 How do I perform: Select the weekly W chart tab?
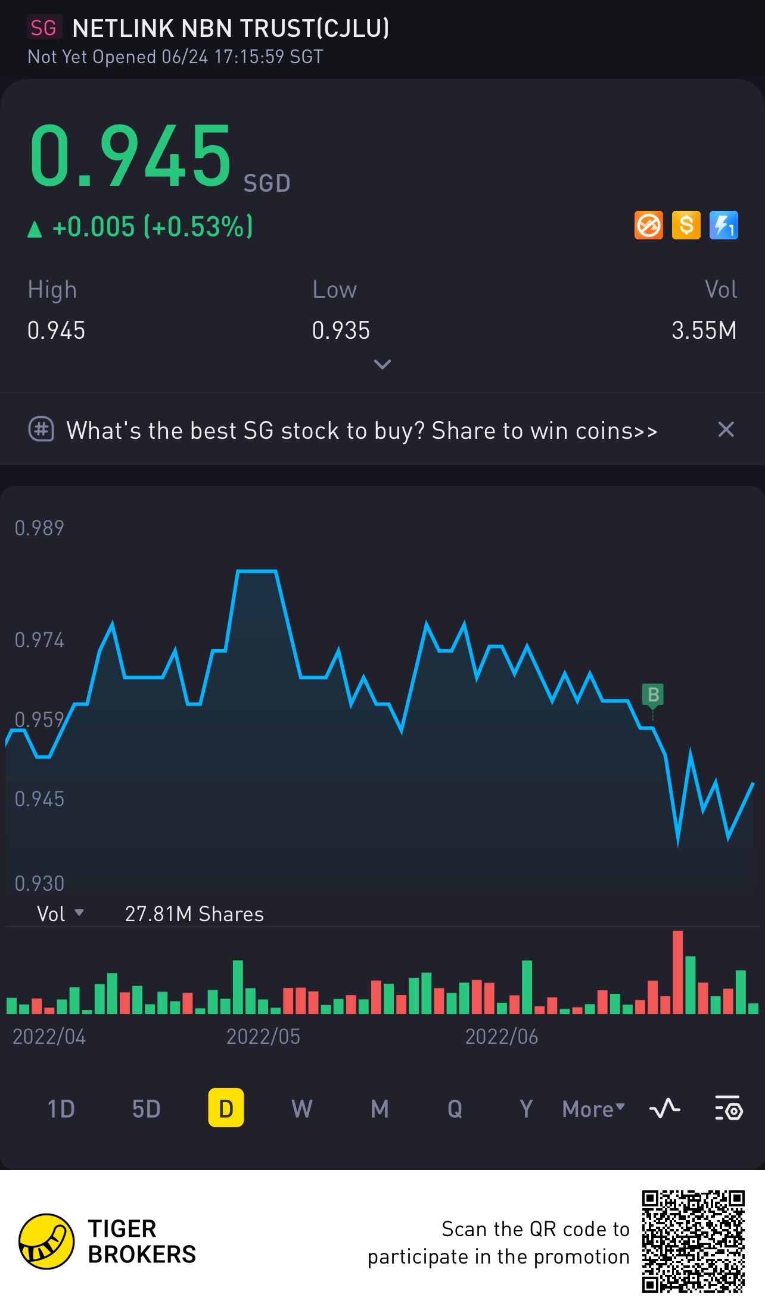pyautogui.click(x=302, y=1109)
